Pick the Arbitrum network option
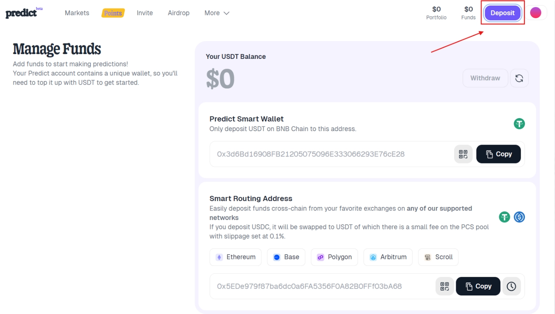 click(388, 257)
